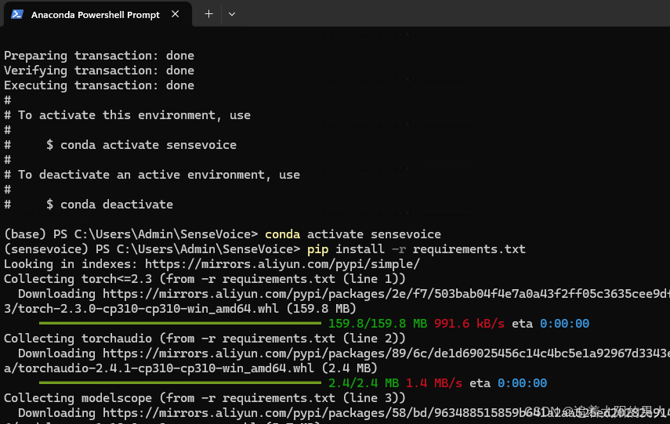The height and width of the screenshot is (424, 670).
Task: Select the Anaconda Powershell Prompt tab
Action: (97, 15)
